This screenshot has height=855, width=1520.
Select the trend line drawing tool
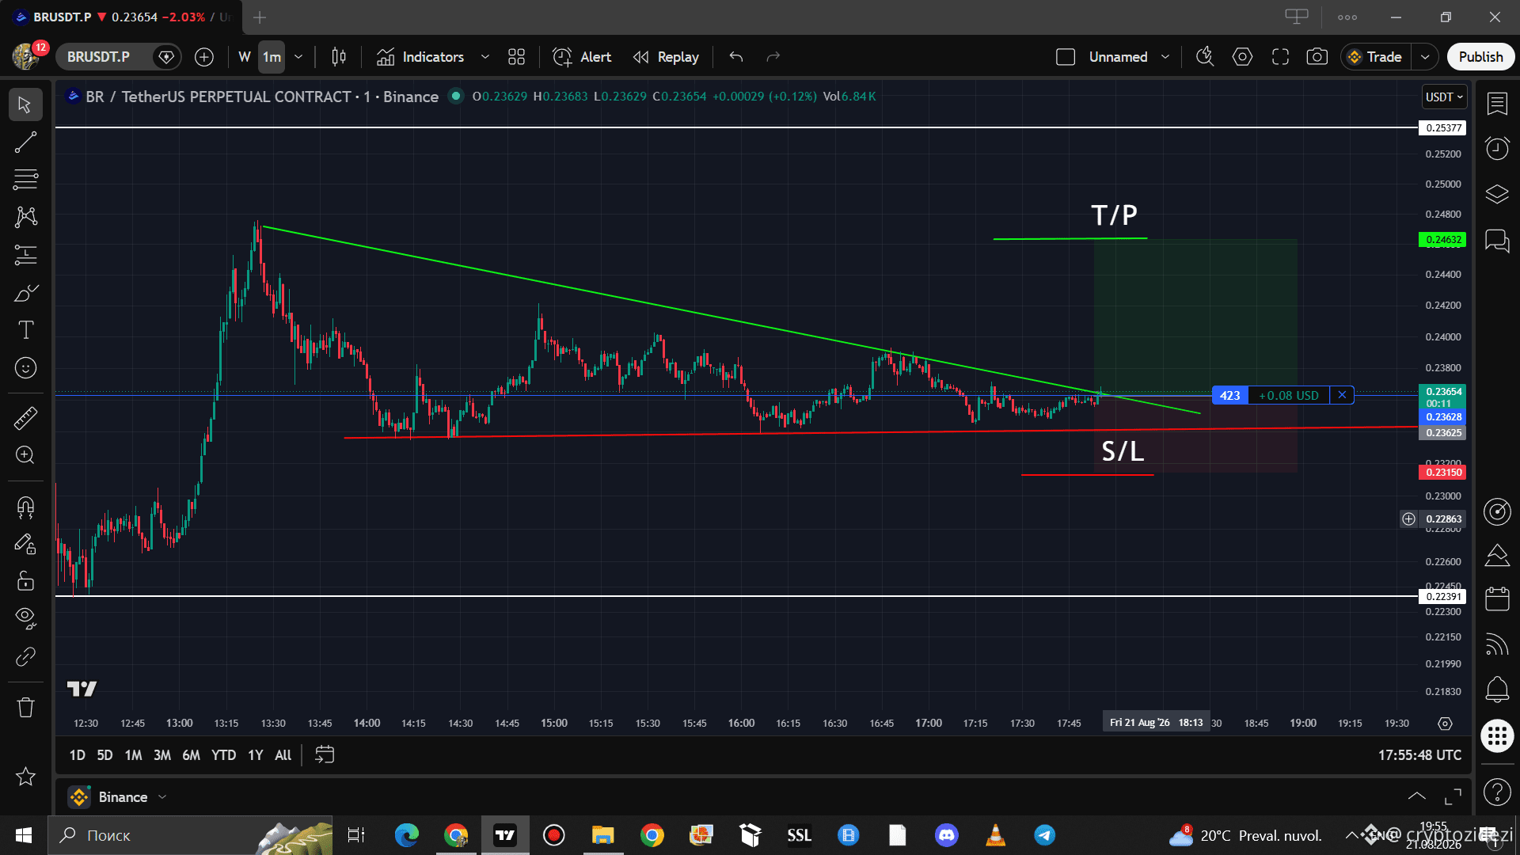coord(25,142)
